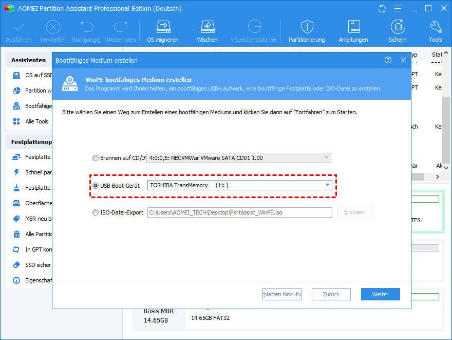Screen dimensions: 452x340
Task: Select the Brennen auf CD/DVD radio button
Action: pos(96,158)
